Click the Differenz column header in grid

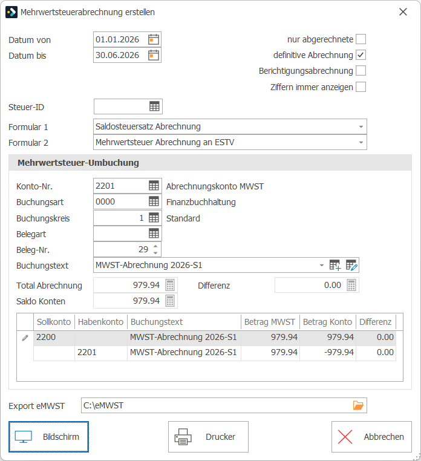(376, 322)
